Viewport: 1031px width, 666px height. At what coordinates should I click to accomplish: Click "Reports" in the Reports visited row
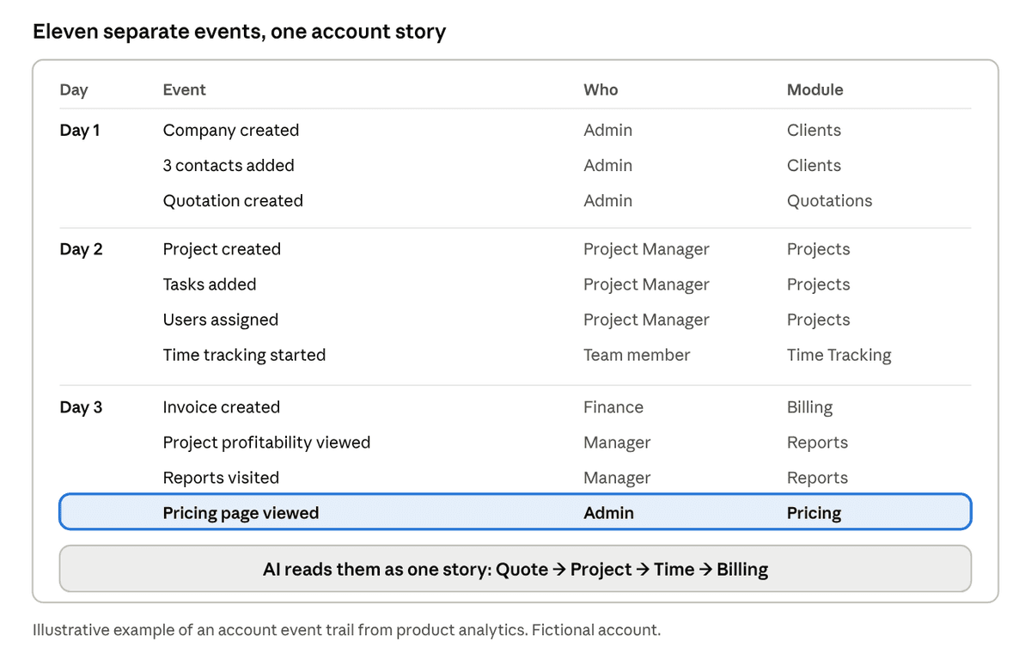818,478
